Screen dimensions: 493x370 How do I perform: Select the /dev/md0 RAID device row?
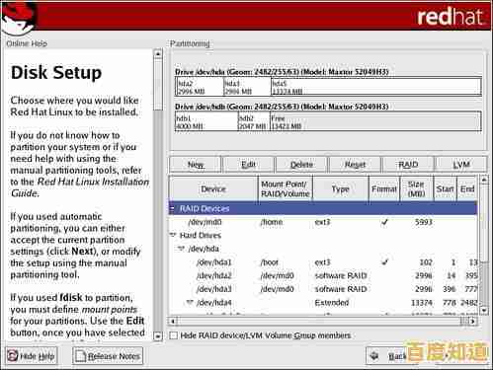[323, 222]
